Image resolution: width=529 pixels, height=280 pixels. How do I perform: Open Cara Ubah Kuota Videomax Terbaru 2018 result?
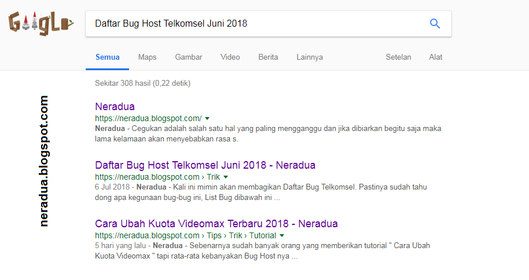[216, 224]
